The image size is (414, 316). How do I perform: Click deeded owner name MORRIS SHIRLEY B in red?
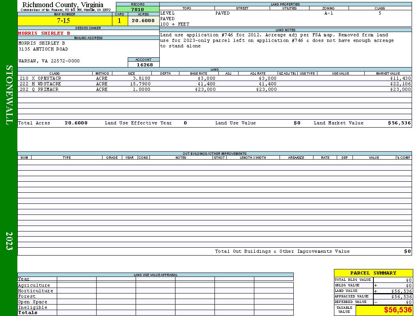44,33
